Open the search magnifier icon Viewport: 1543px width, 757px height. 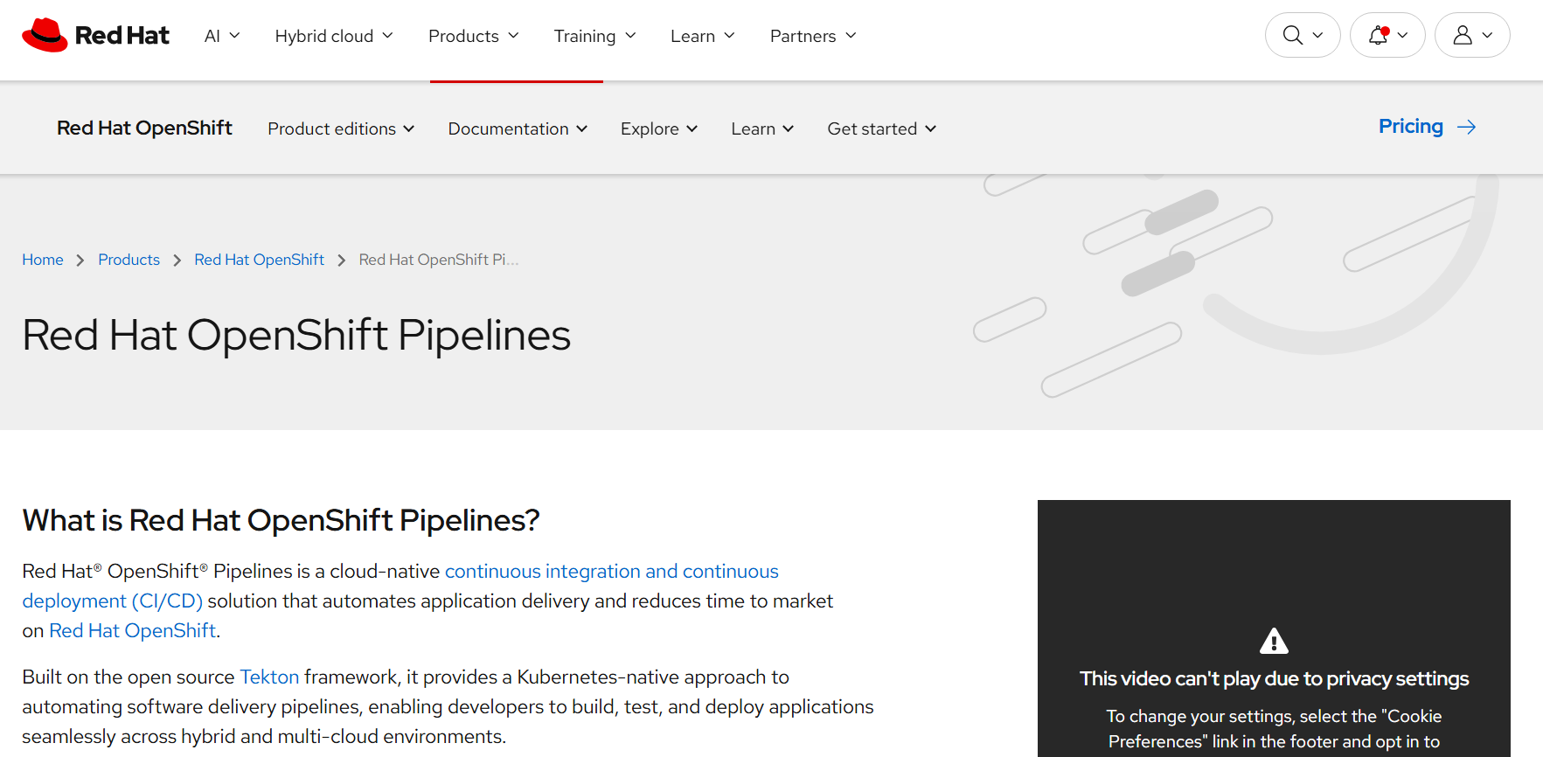click(x=1292, y=35)
